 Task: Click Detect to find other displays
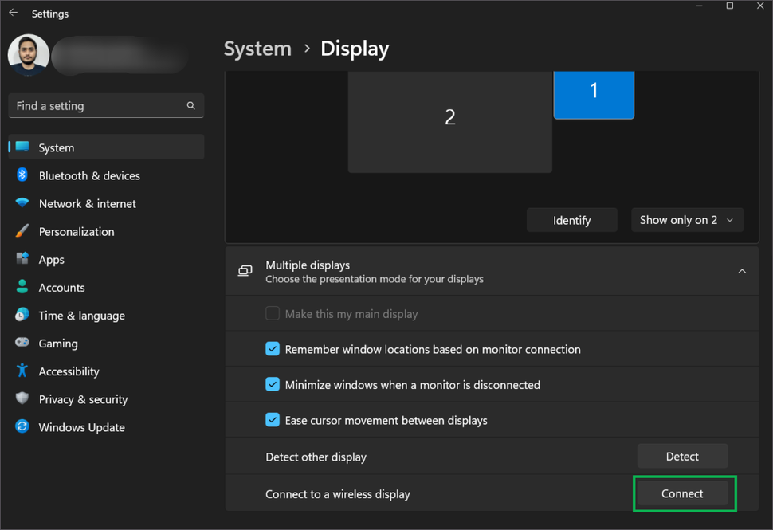682,455
